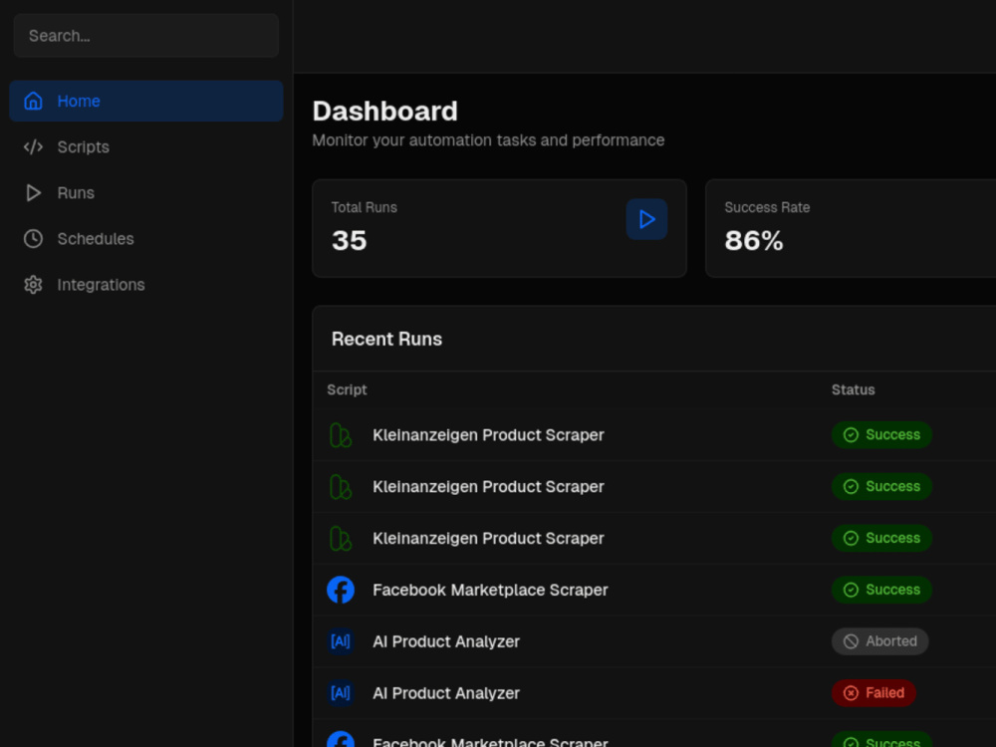This screenshot has width=996, height=747.
Task: Click the Facebook logo beside the Success-status Marketplace Scraper
Action: 341,590
